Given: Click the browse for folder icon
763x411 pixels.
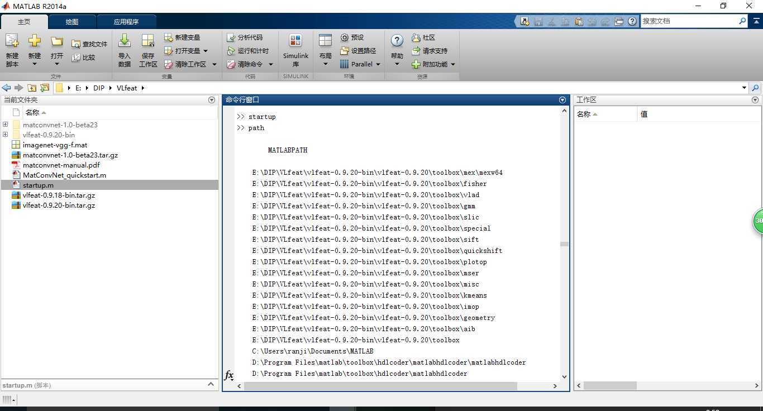Looking at the screenshot, I should point(45,88).
